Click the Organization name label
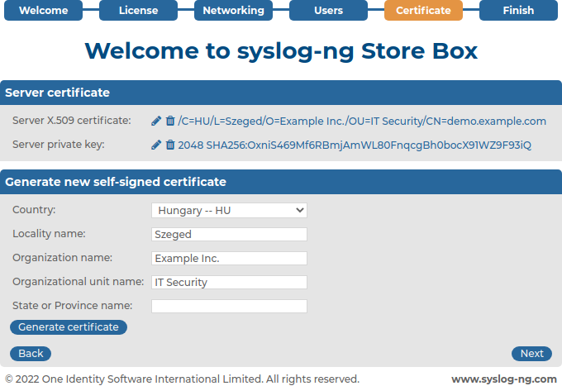Viewport: 562px width, 386px height. pos(62,258)
